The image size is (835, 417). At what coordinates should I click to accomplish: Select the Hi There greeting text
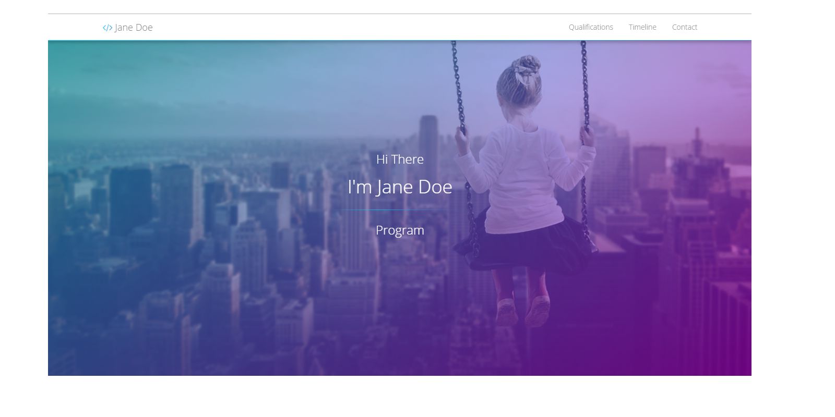[400, 160]
